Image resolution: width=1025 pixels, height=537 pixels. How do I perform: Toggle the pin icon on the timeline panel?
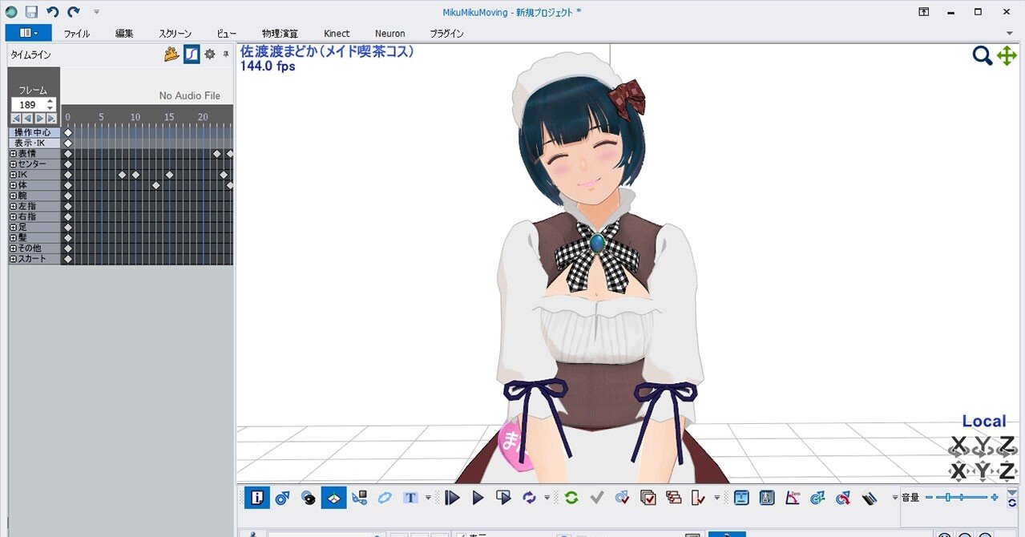225,54
